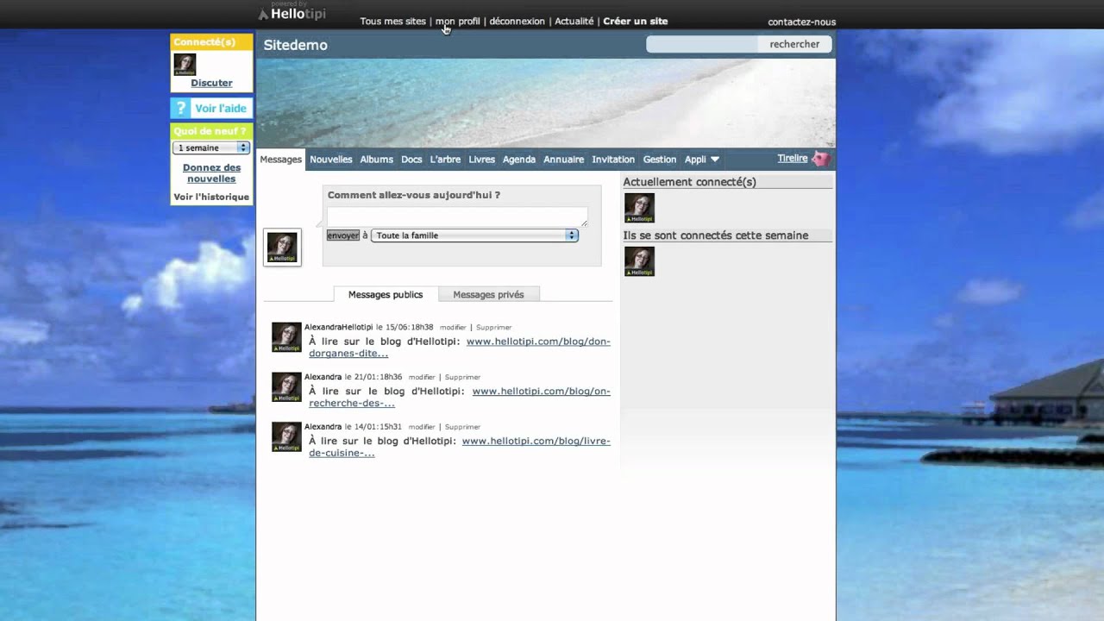Image resolution: width=1104 pixels, height=621 pixels.
Task: Click modifier on the 15/06 message
Action: (x=453, y=328)
